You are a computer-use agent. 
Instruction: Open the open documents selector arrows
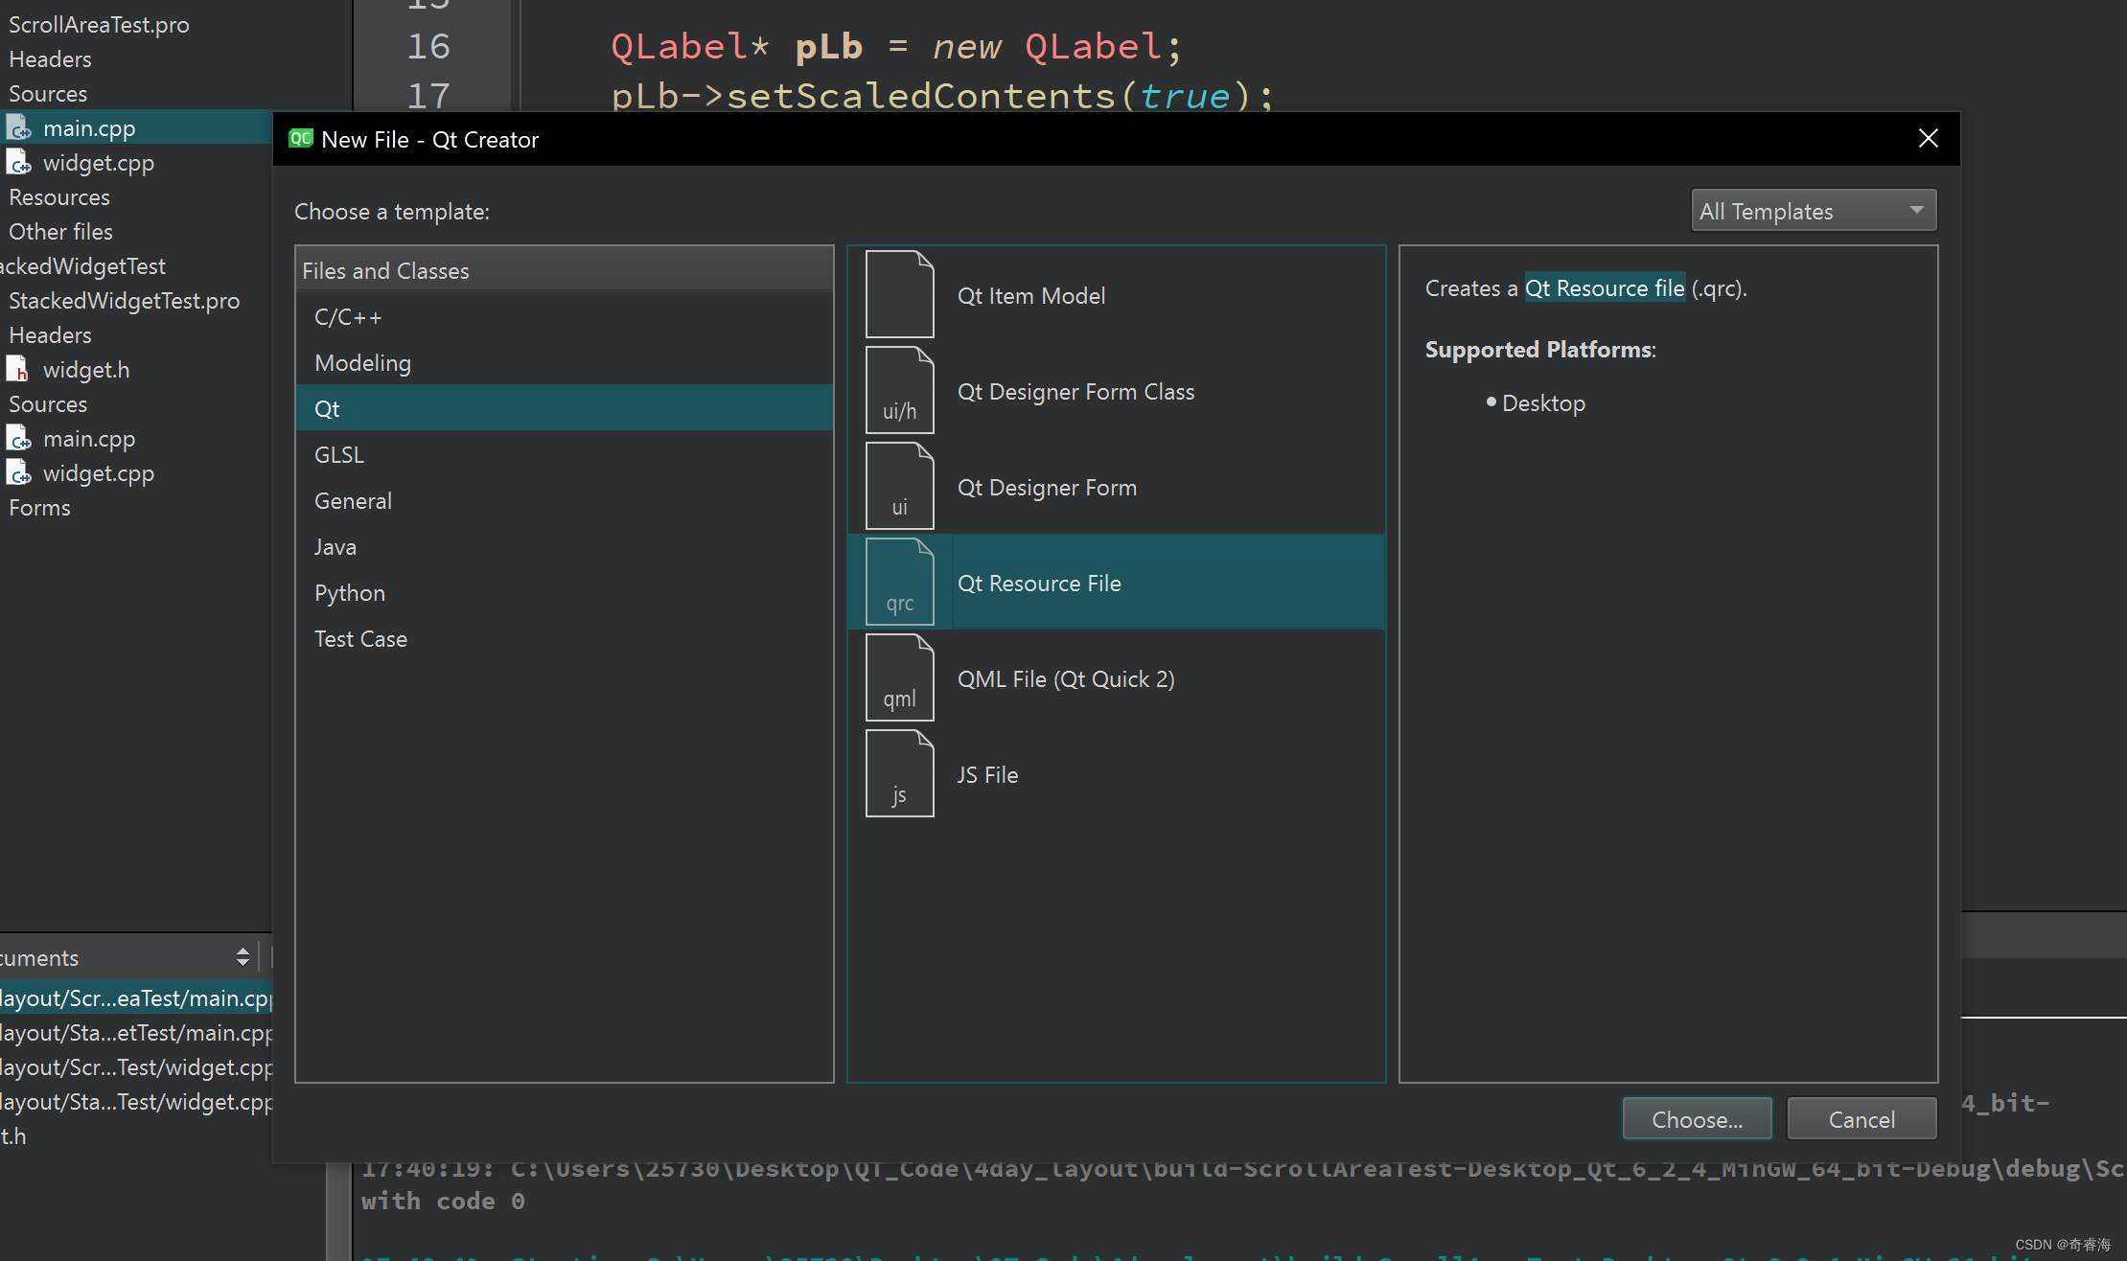point(243,956)
